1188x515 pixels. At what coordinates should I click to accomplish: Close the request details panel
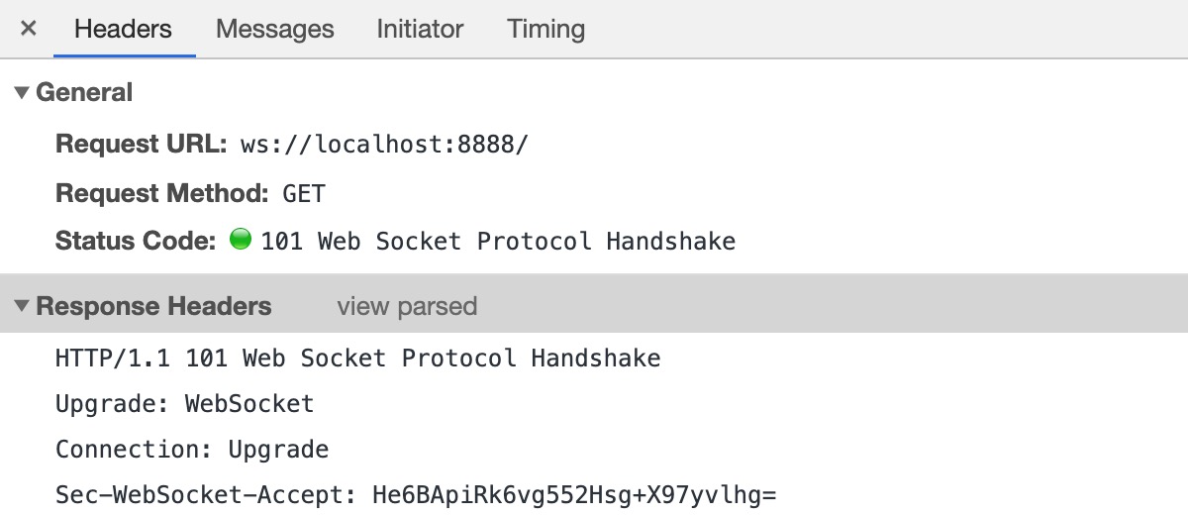29,29
